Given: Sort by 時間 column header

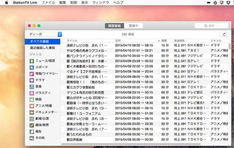Looking at the screenshot, I should 164,41.
